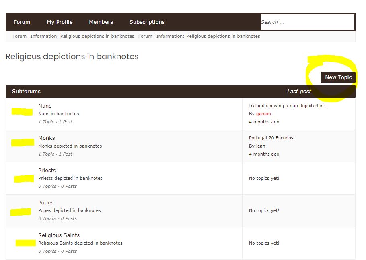The height and width of the screenshot is (260, 366).
Task: Click the 'Subforums' header label
Action: pos(27,91)
